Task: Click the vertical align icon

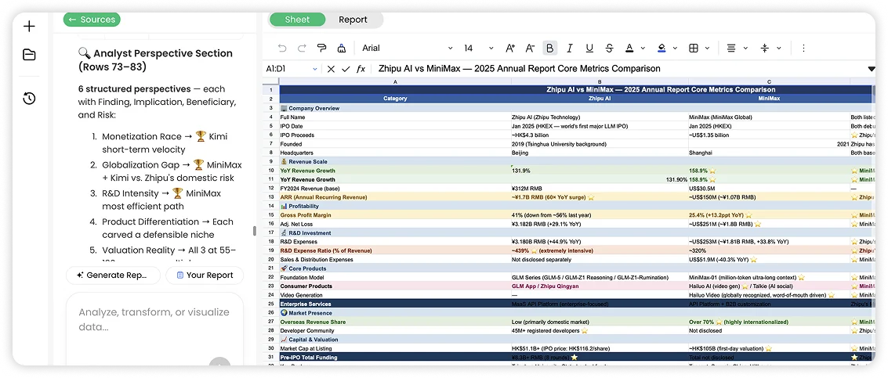Action: click(x=764, y=48)
